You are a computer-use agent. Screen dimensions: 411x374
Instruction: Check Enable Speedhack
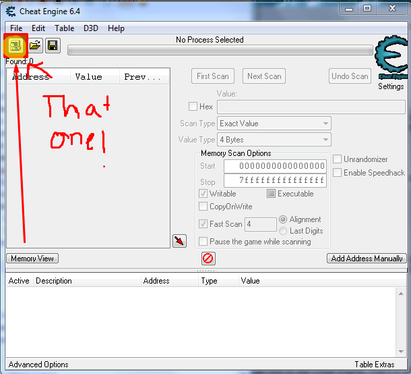tap(337, 173)
